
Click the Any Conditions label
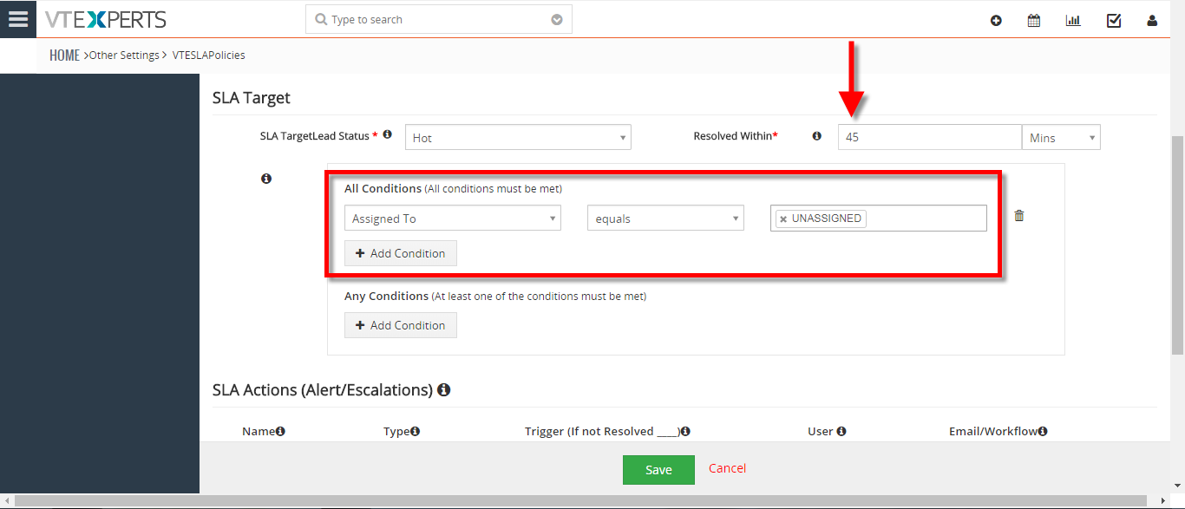tap(386, 296)
